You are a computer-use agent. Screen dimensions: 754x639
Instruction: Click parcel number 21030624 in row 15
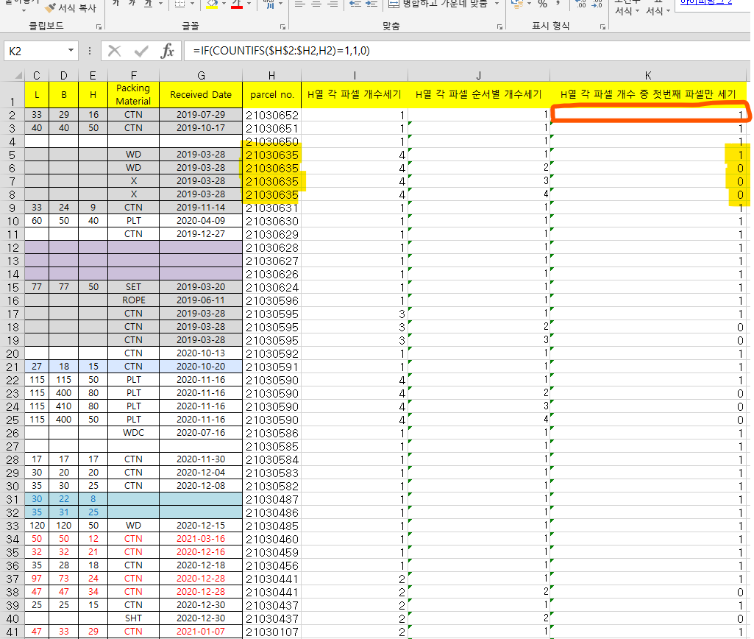(x=271, y=287)
